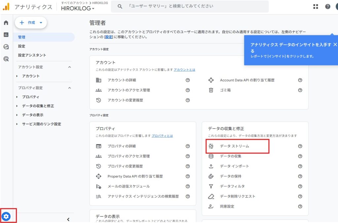
Task: Open the すべてのアカウント breadcrumb
Action: (x=75, y=3)
